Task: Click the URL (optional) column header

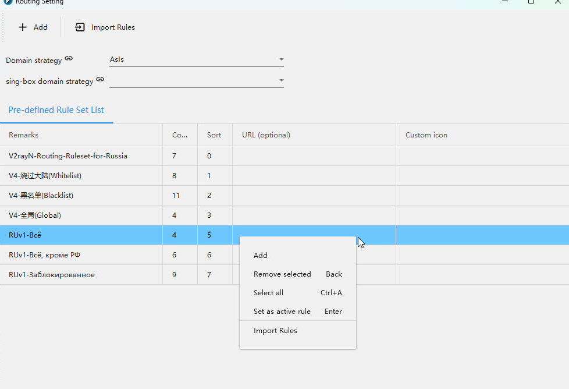Action: pyautogui.click(x=314, y=135)
